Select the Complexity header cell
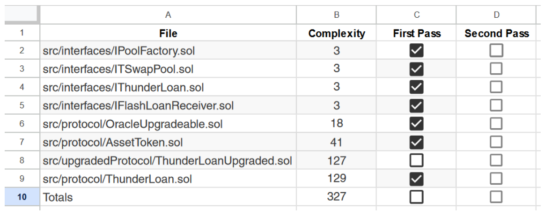This screenshot has height=215, width=545. click(x=336, y=33)
